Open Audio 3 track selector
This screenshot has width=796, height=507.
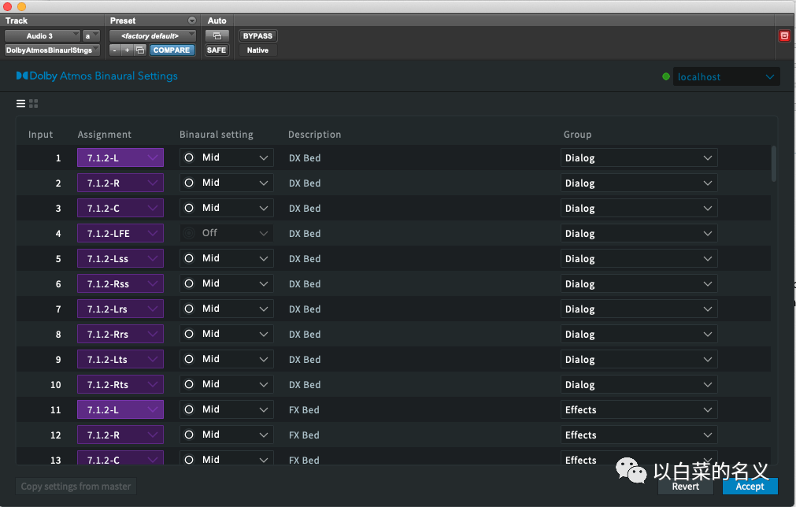[x=43, y=35]
